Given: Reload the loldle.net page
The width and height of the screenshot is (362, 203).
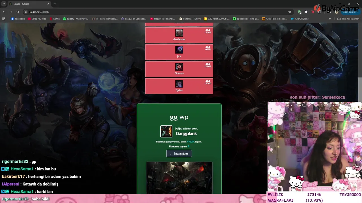Looking at the screenshot, I should pos(18,12).
